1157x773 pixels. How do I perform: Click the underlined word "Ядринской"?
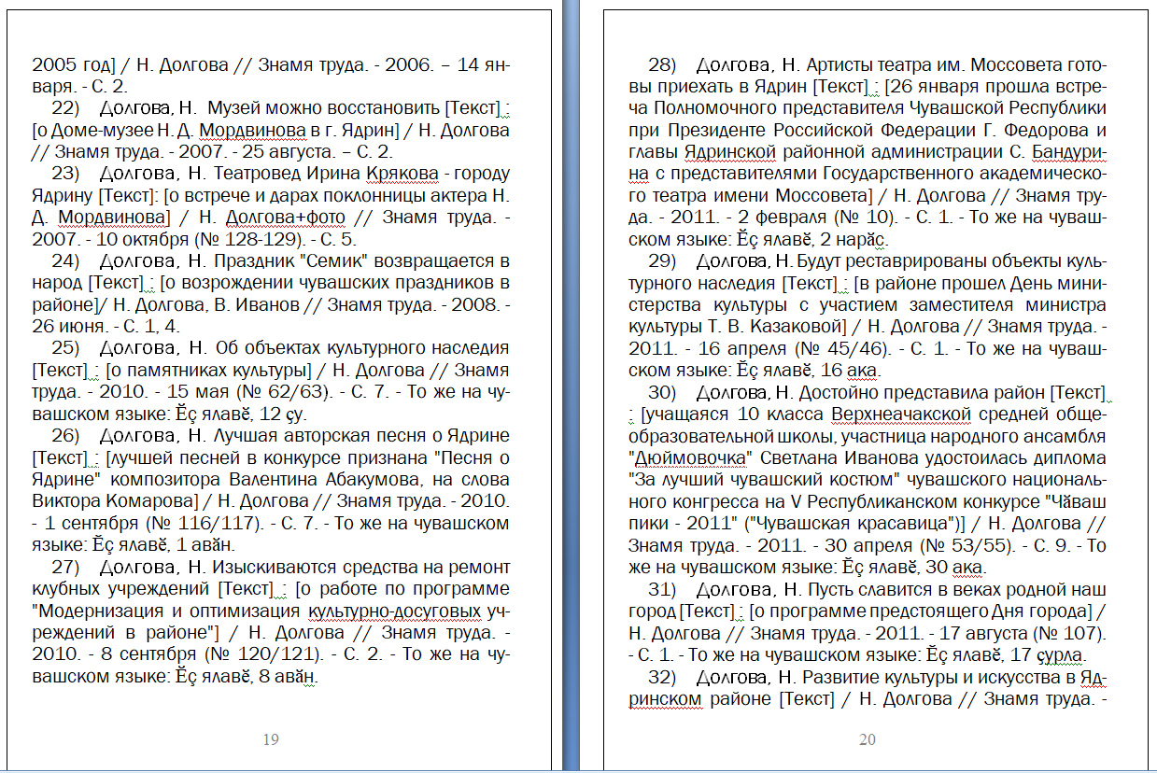(730, 151)
